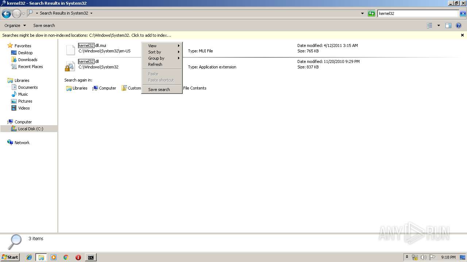The height and width of the screenshot is (262, 467).
Task: Open Recent Places in Favorites
Action: [30, 67]
